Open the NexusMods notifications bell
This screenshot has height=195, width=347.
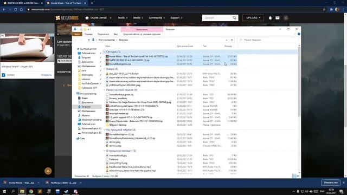coord(270,18)
